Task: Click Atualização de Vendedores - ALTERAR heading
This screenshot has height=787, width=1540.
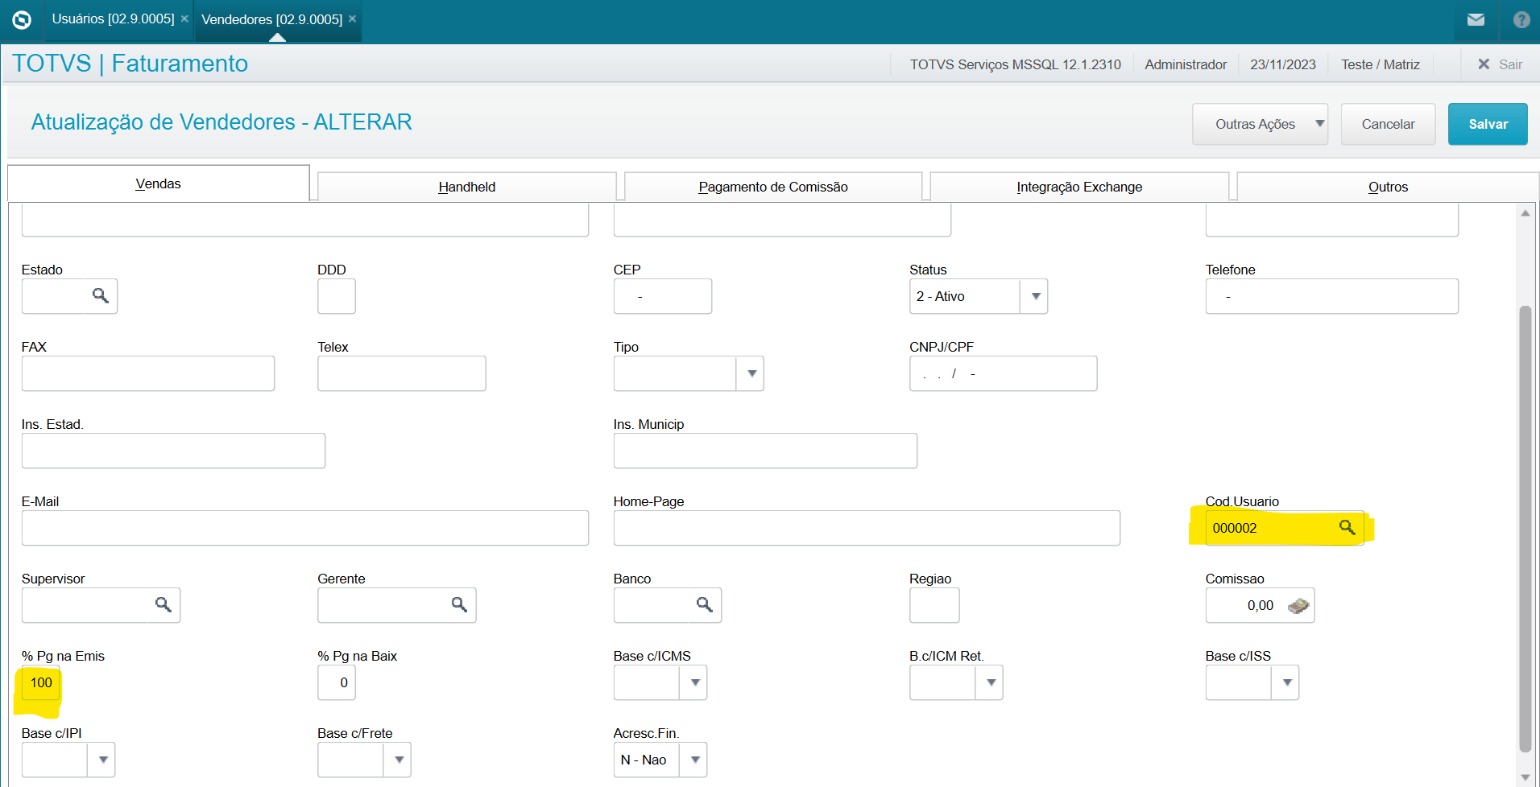Action: 221,122
